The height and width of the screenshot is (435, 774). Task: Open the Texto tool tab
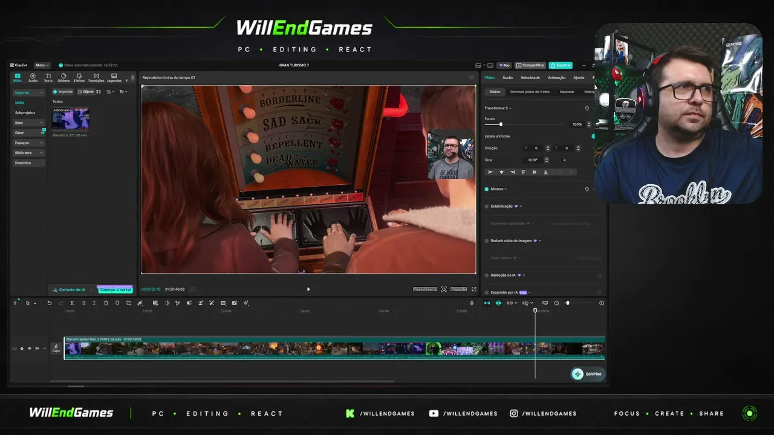pos(48,77)
